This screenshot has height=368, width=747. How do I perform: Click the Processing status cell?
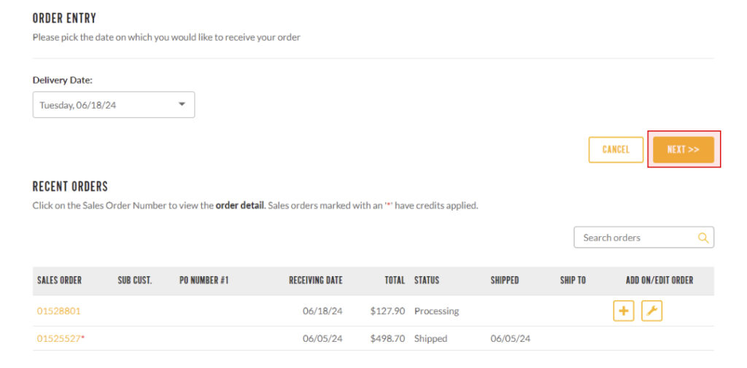tap(437, 311)
